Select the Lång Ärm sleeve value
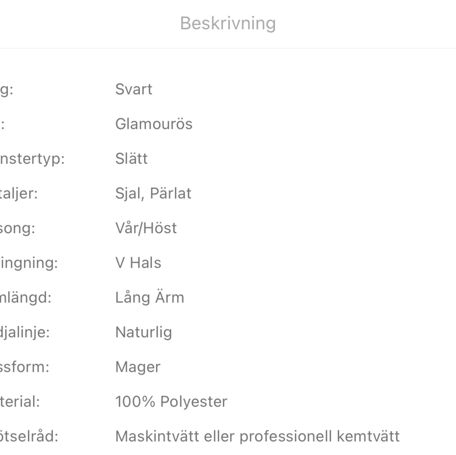456x455 pixels. [x=150, y=297]
